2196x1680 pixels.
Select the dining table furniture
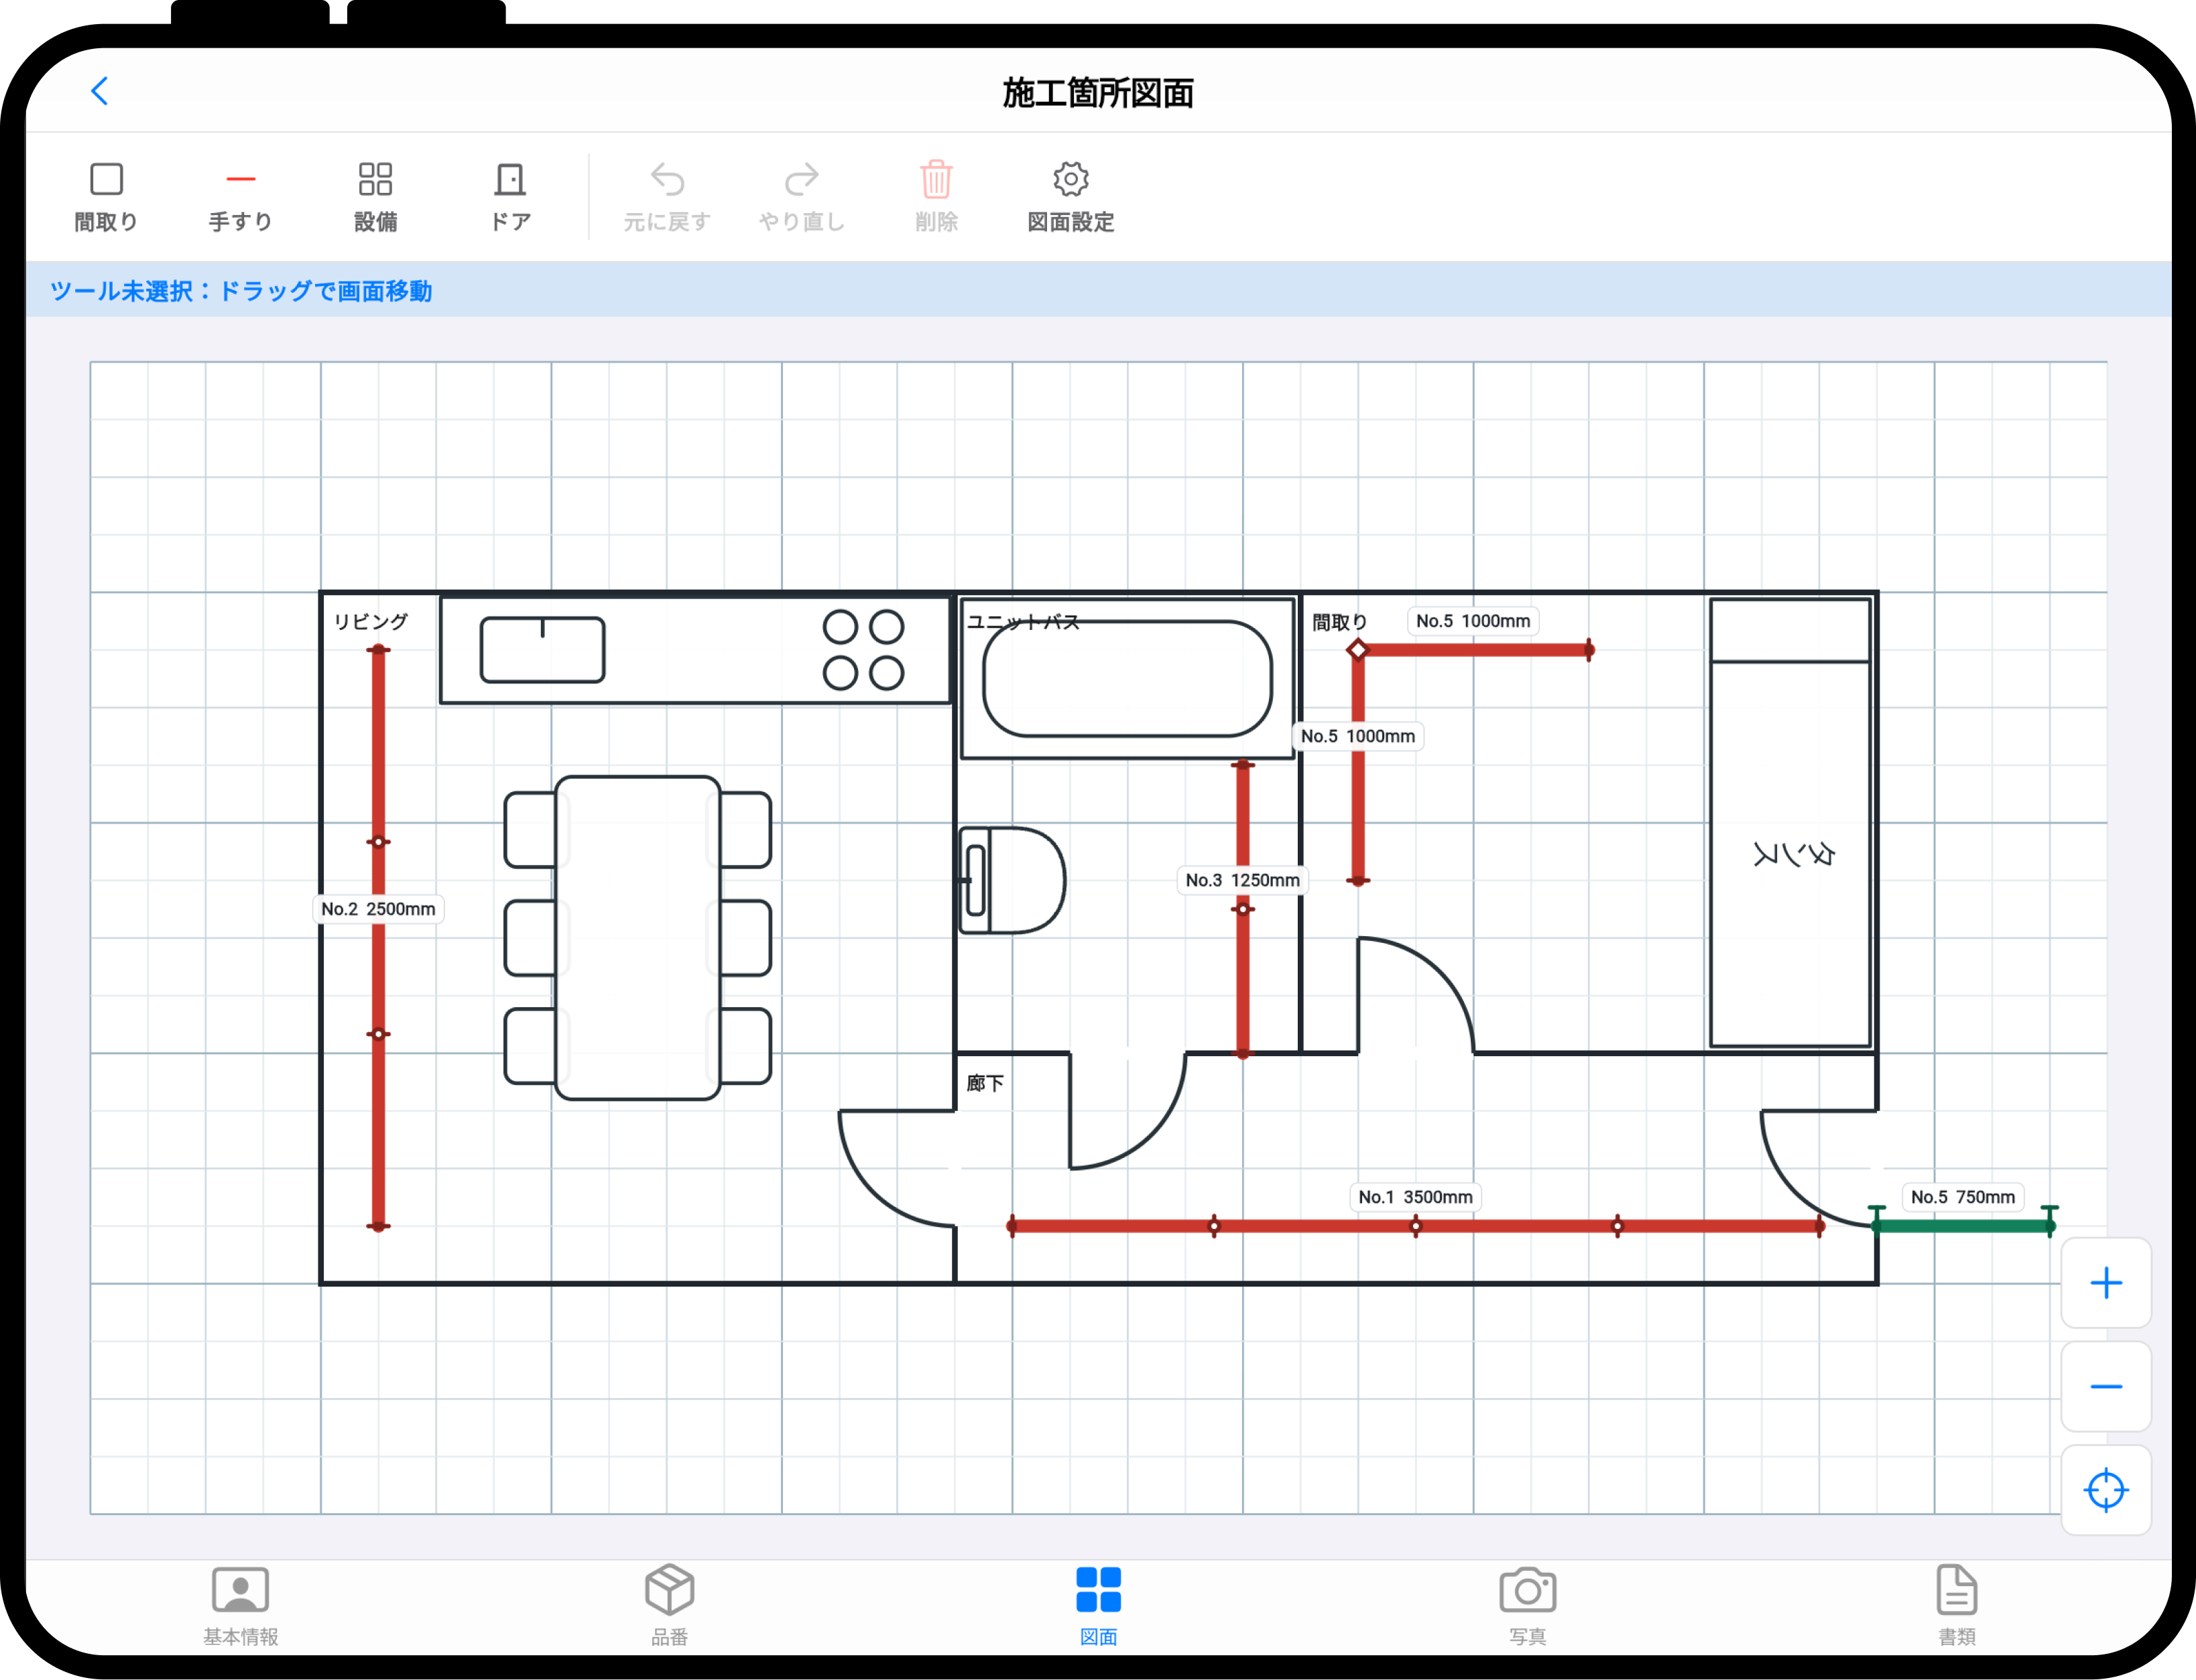637,938
